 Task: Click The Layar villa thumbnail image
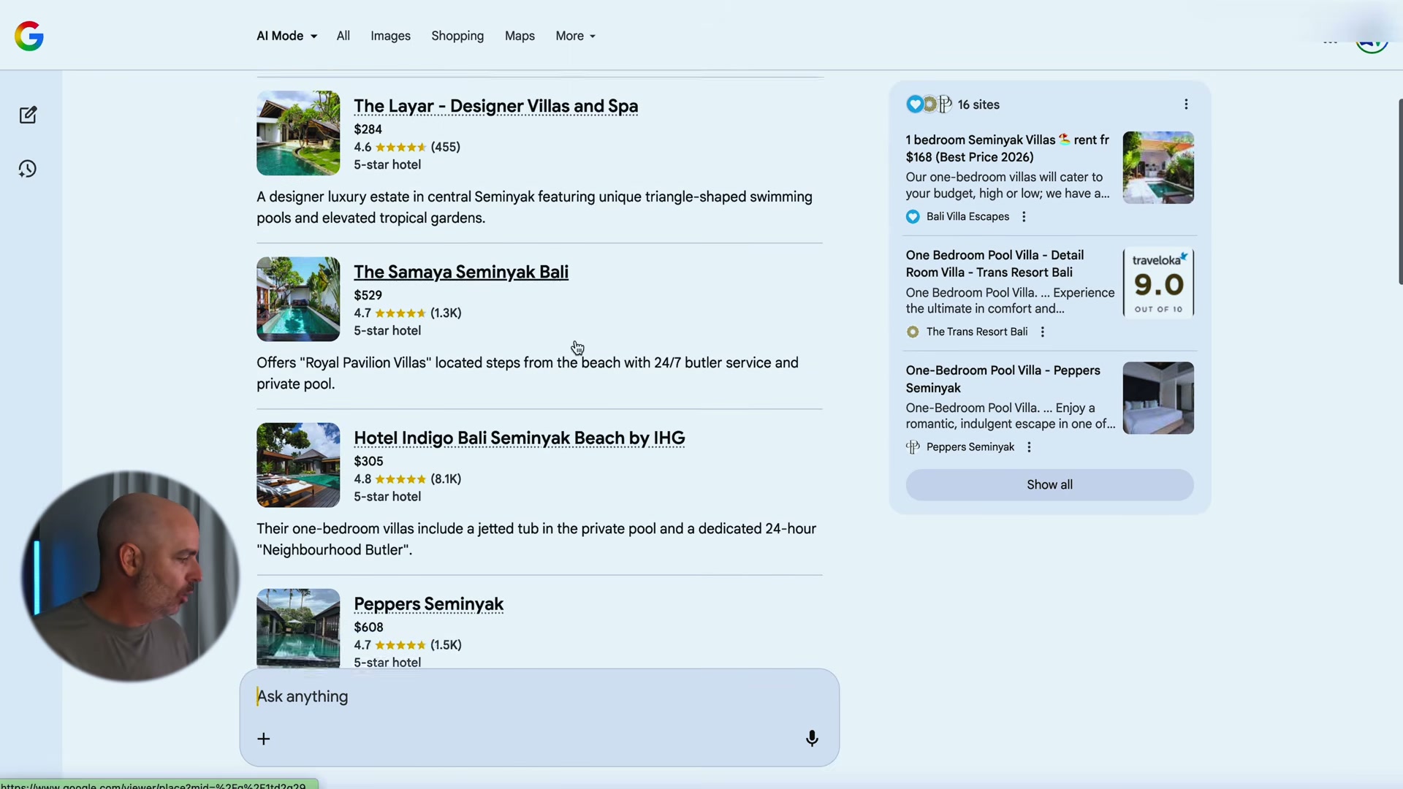click(298, 133)
